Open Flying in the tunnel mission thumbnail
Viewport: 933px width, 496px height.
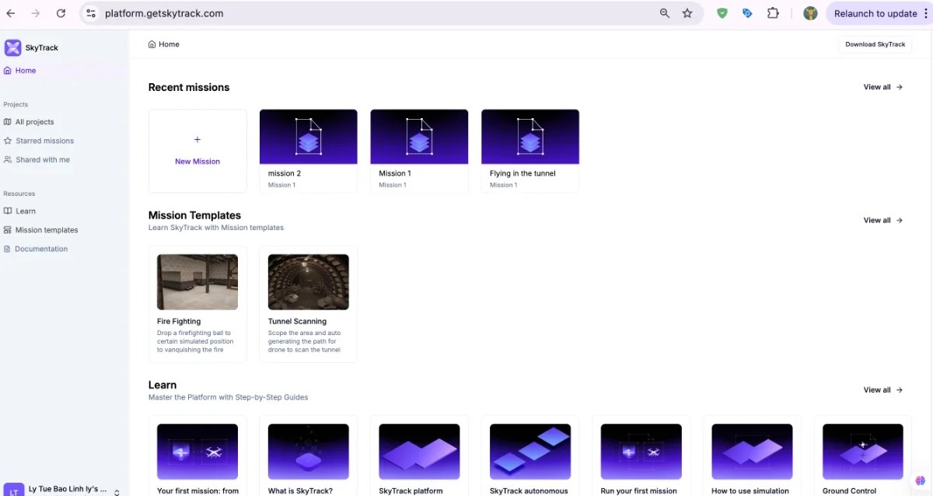coord(530,137)
